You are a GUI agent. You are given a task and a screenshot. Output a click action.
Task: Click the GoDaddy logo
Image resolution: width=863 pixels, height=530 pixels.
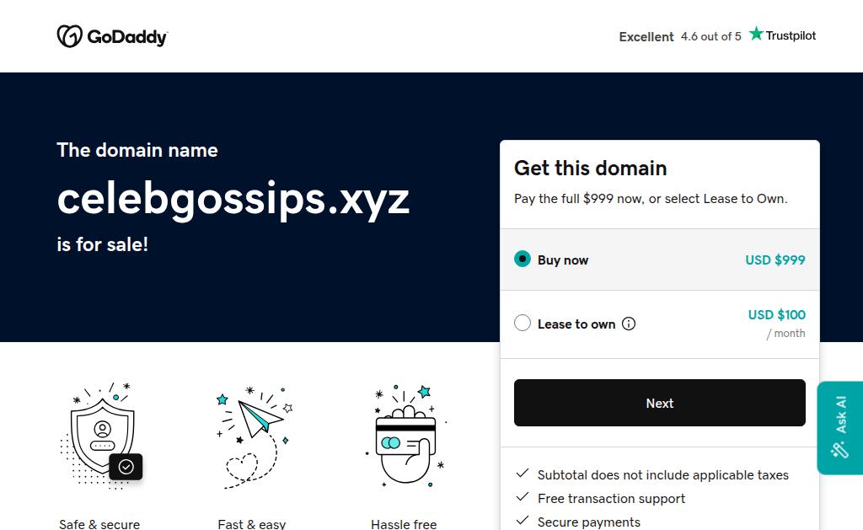tap(112, 36)
